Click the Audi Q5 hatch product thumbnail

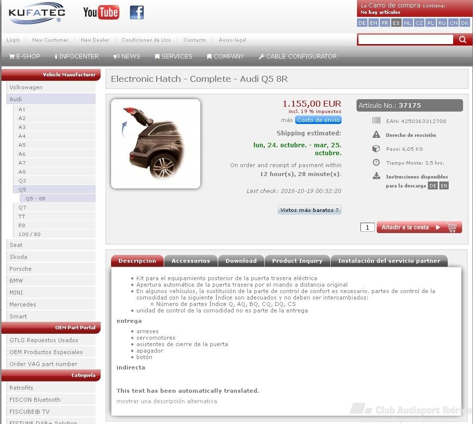coord(156,144)
